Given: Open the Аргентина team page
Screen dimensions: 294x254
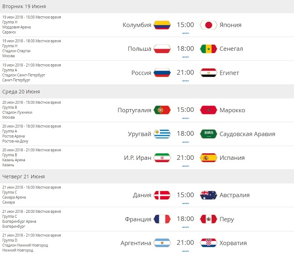Looking at the screenshot, I should pyautogui.click(x=136, y=243).
